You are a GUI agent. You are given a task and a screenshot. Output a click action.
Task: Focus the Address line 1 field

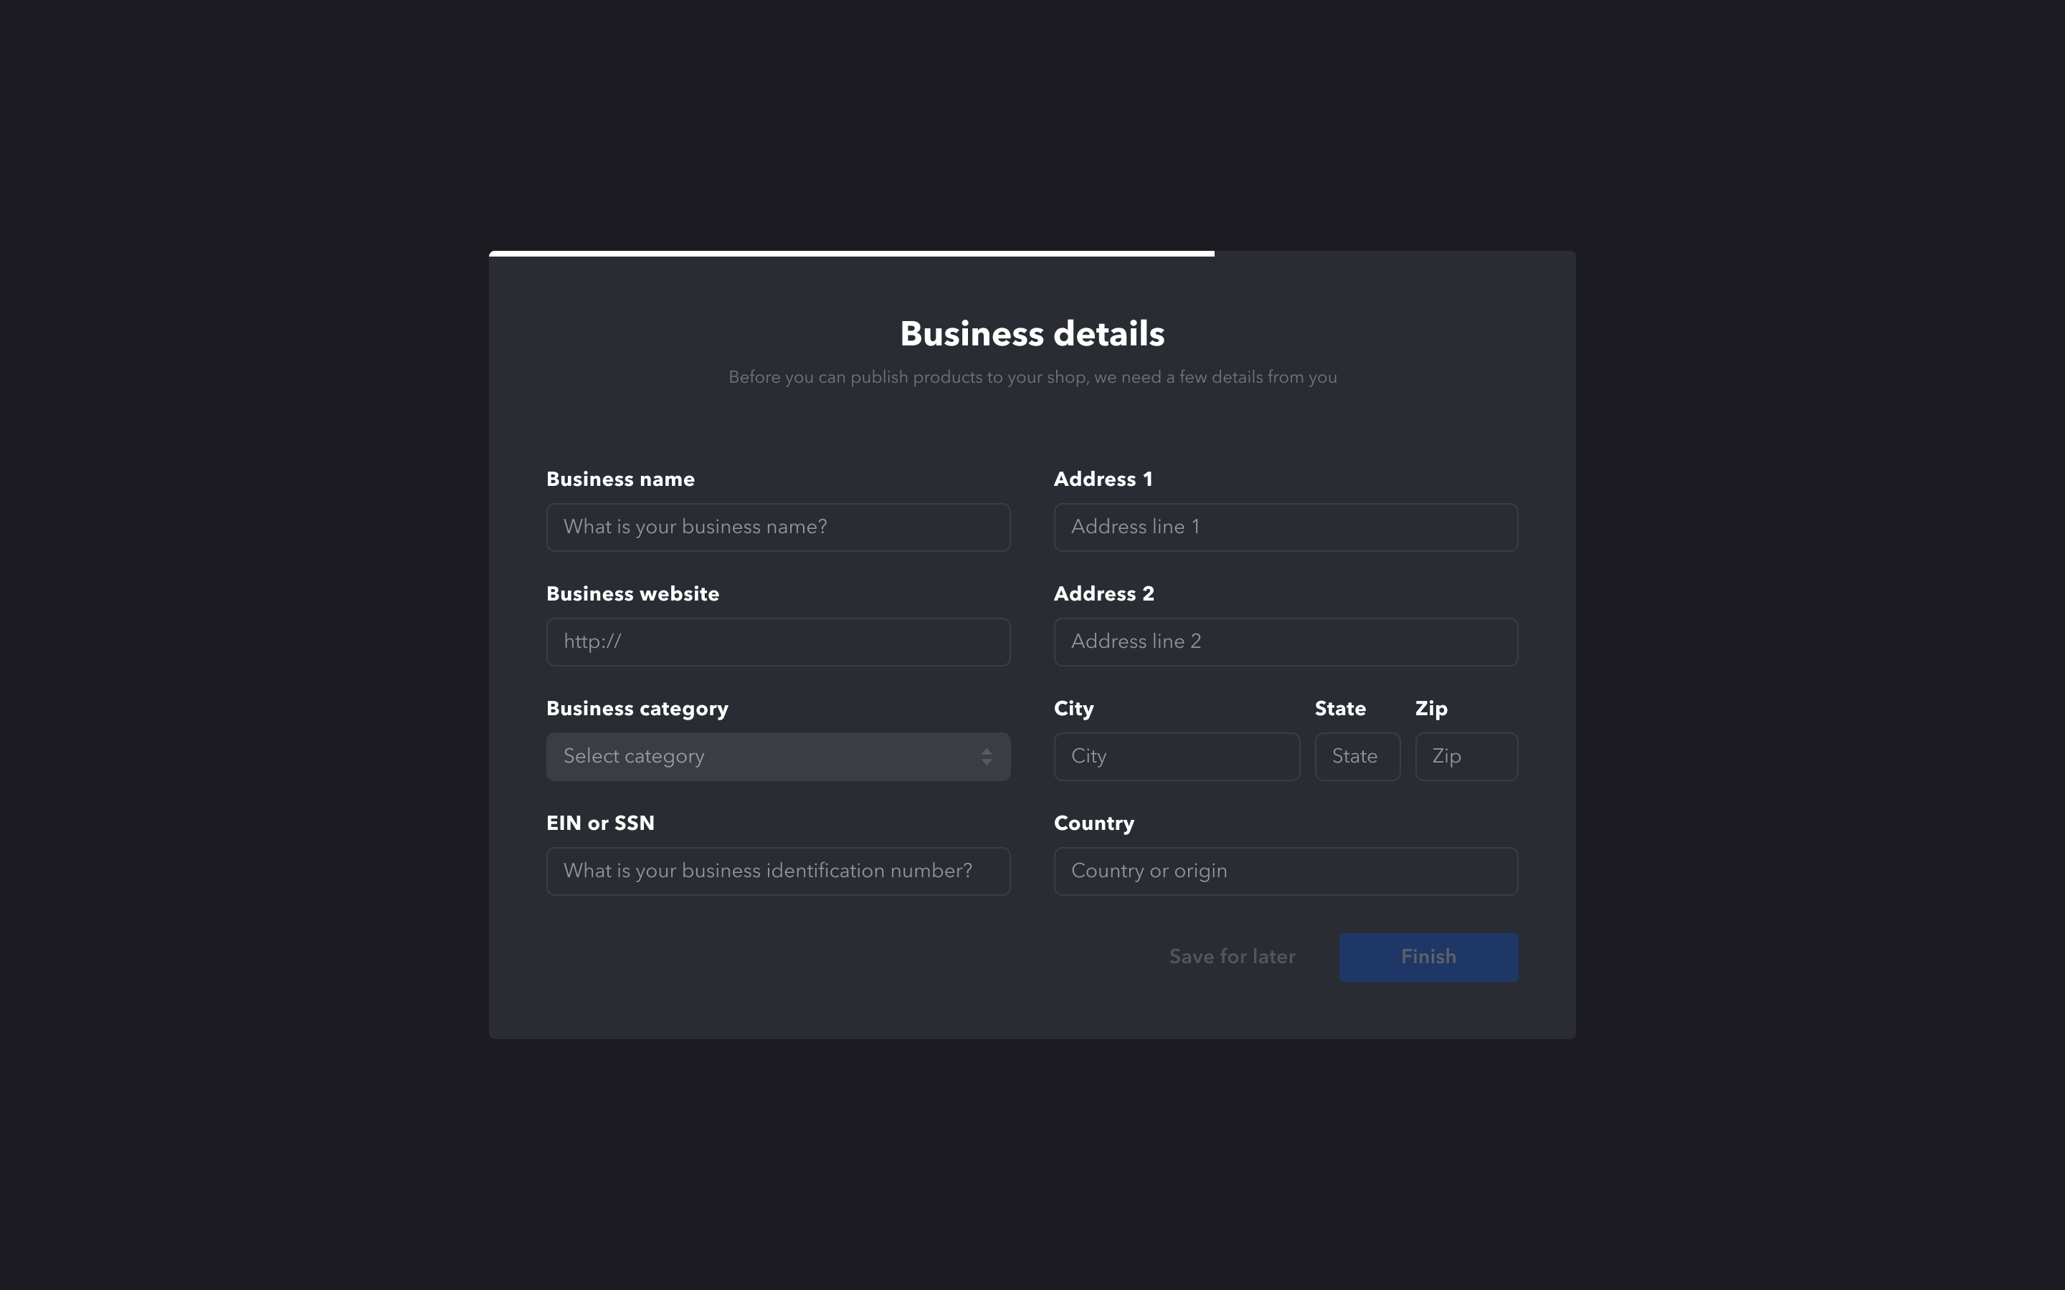(x=1285, y=527)
